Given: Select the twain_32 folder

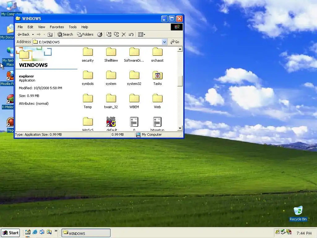Looking at the screenshot, I should [x=111, y=101].
